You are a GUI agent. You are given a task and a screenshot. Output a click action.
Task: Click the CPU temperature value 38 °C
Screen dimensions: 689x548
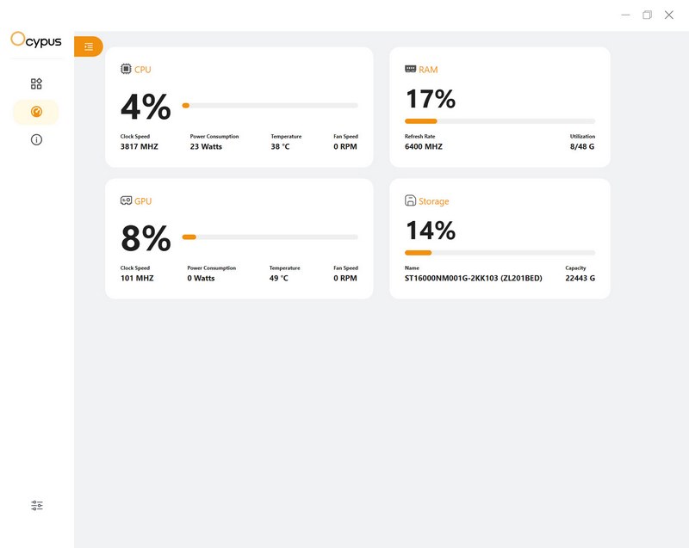tap(281, 147)
